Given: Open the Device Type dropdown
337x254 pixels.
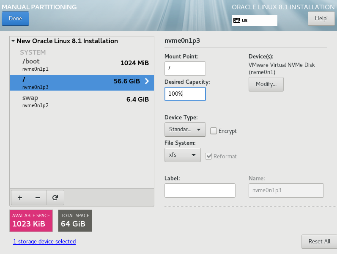Looking at the screenshot, I should 185,130.
